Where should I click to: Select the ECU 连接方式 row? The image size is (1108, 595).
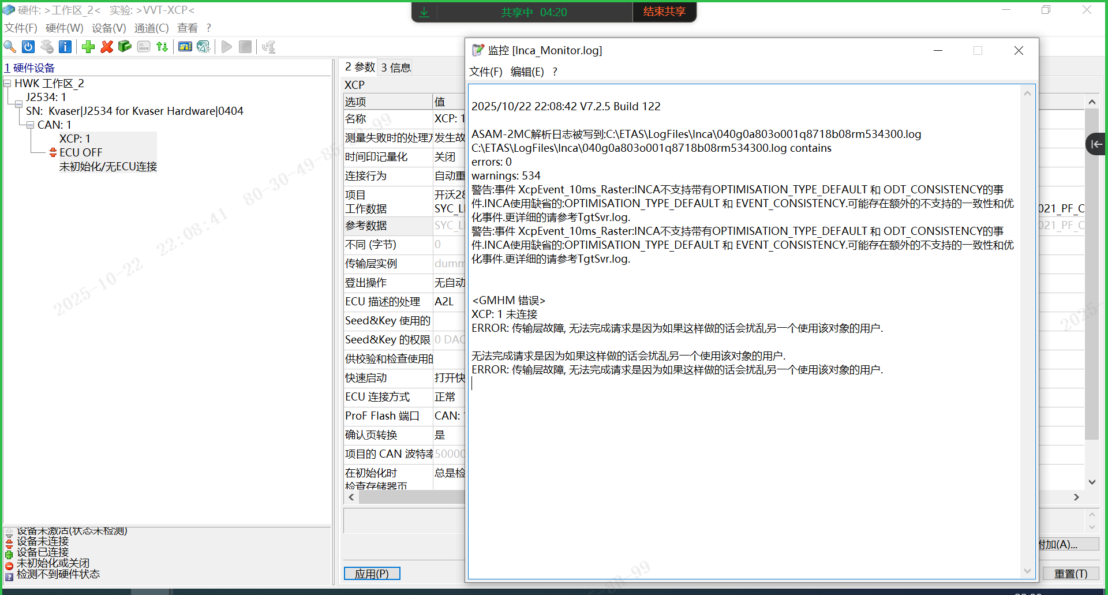(404, 396)
